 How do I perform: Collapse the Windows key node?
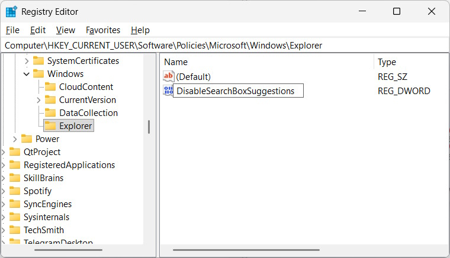(26, 74)
